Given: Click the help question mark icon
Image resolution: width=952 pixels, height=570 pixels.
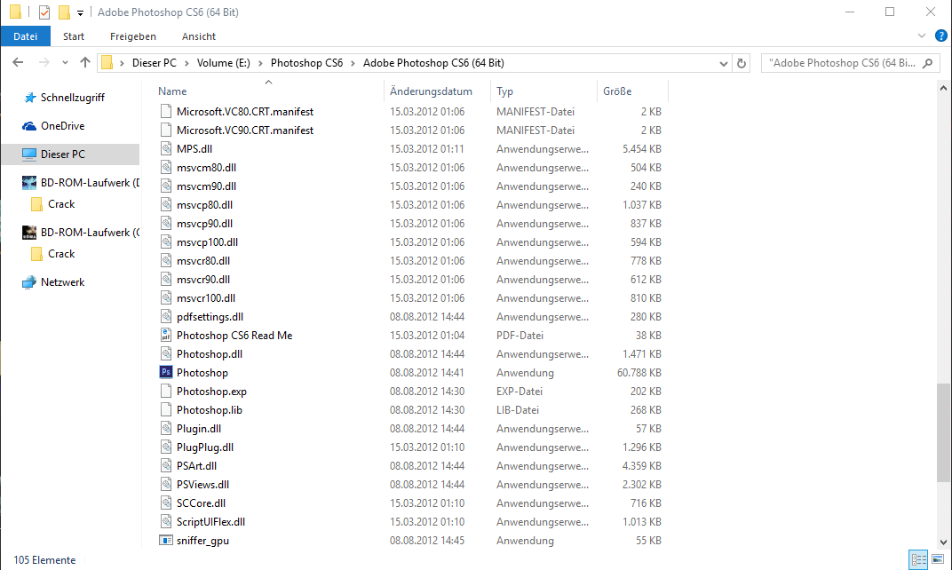Looking at the screenshot, I should (x=940, y=36).
